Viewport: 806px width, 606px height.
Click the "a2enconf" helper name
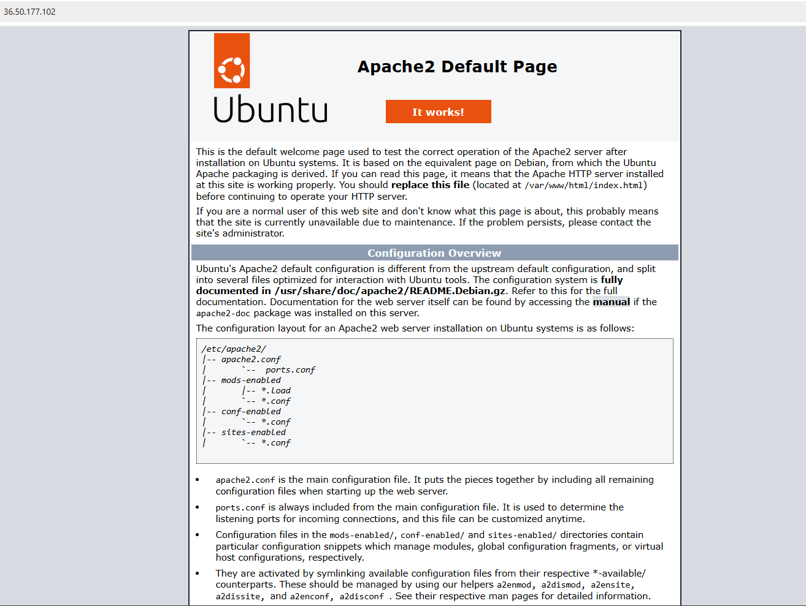[310, 597]
